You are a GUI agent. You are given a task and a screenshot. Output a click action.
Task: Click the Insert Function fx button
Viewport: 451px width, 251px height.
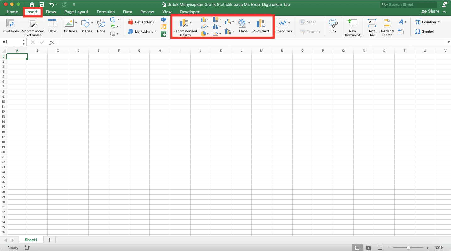pyautogui.click(x=52, y=42)
